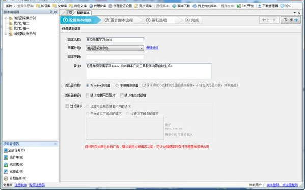Switch to the 新建脚本 tab

84,13
